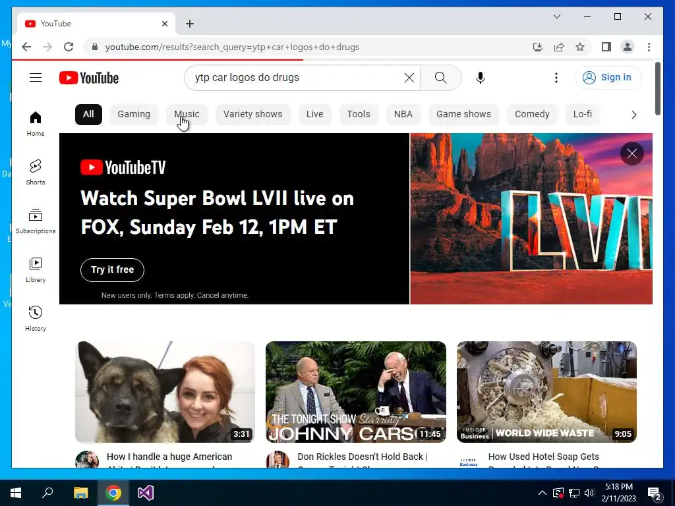Open Windows Start menu

pyautogui.click(x=16, y=493)
